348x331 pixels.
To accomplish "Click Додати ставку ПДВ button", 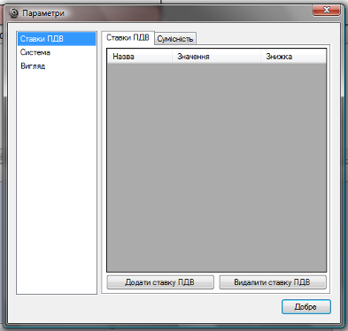I will tap(160, 282).
